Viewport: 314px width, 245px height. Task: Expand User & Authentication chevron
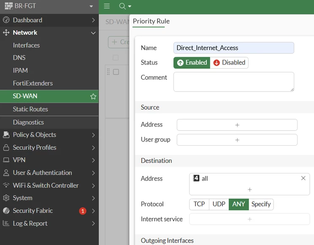(x=93, y=173)
